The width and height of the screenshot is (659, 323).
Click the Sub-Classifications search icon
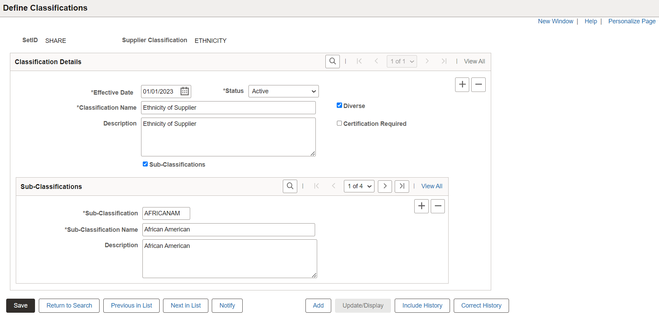[290, 186]
